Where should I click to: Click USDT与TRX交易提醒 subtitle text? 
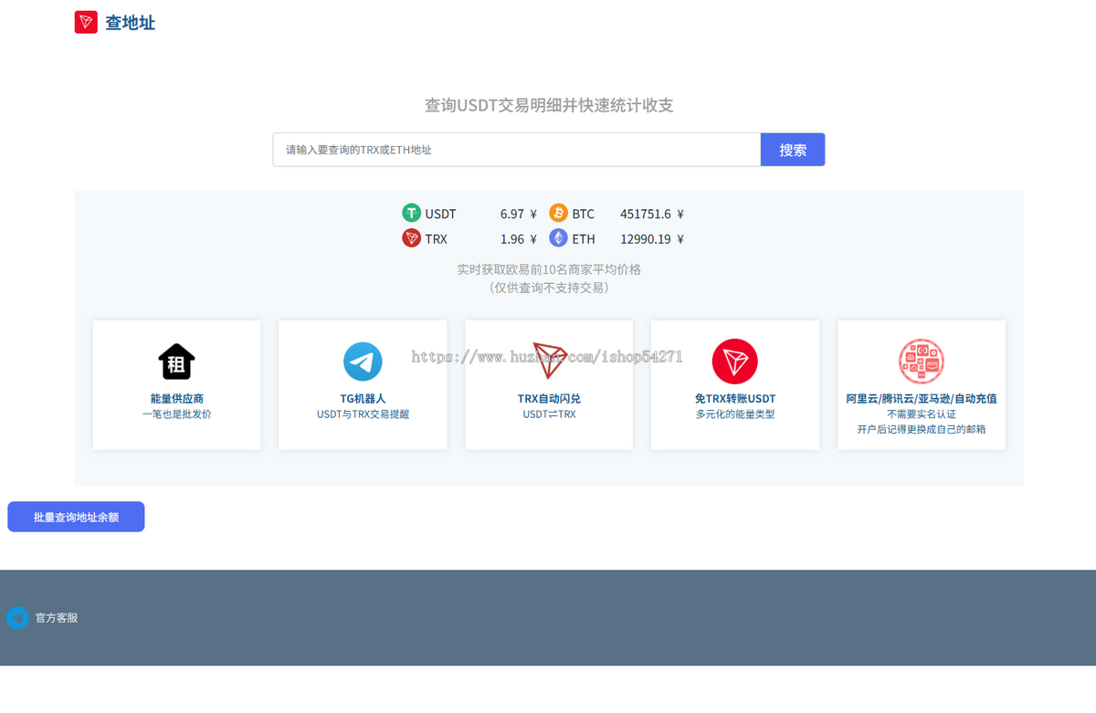coord(363,414)
